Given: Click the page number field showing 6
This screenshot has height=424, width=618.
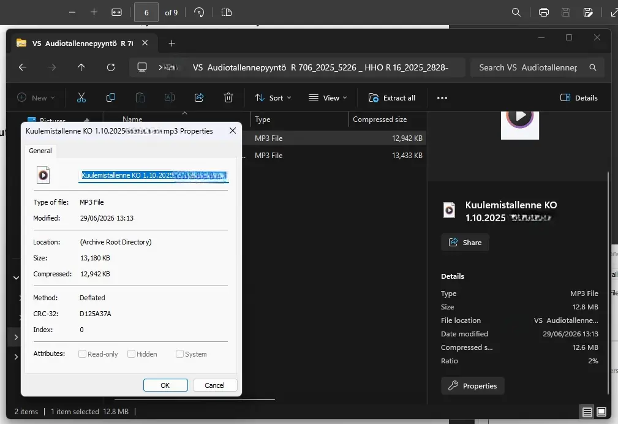Looking at the screenshot, I should pos(146,13).
